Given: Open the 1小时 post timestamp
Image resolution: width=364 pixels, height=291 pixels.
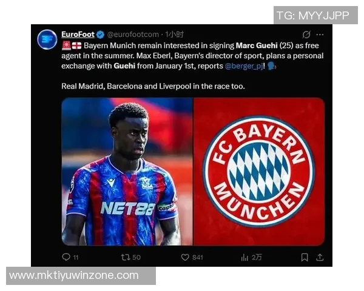Looking at the screenshot, I should 174,35.
